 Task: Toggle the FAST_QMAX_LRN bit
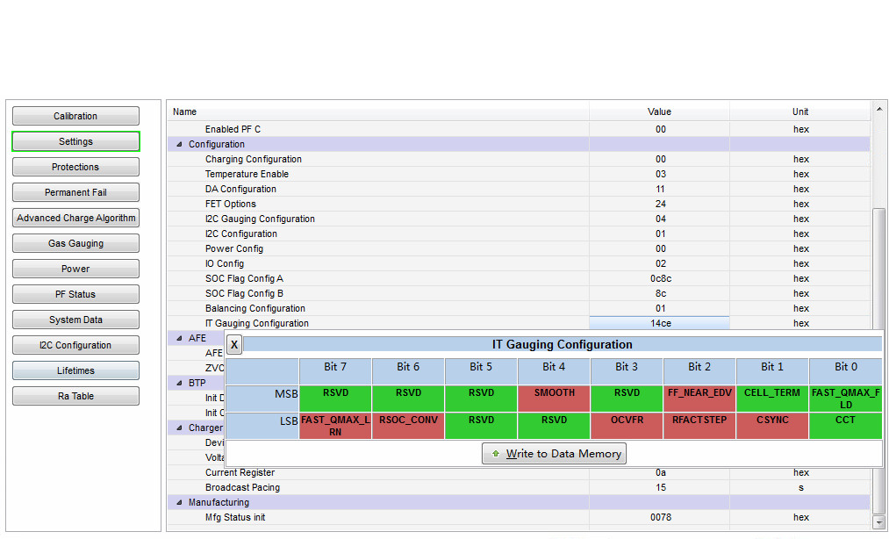coord(335,426)
